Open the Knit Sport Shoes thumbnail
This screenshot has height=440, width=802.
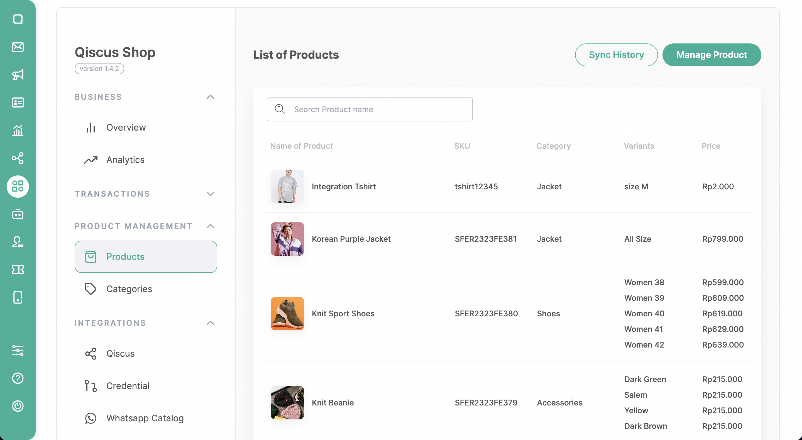click(x=287, y=313)
